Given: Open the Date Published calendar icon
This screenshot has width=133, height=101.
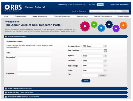Looking at the screenshot, I should pos(106,51).
